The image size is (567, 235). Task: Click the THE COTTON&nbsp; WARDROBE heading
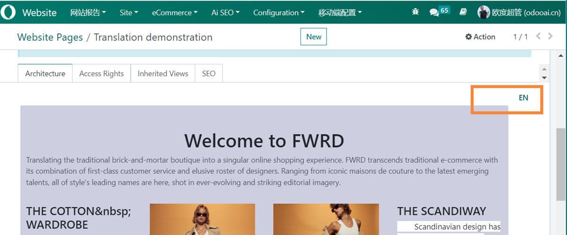(x=78, y=218)
